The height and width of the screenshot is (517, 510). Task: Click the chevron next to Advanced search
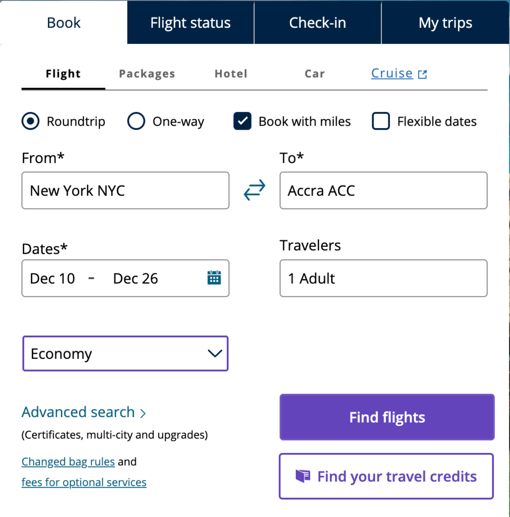[x=143, y=412]
